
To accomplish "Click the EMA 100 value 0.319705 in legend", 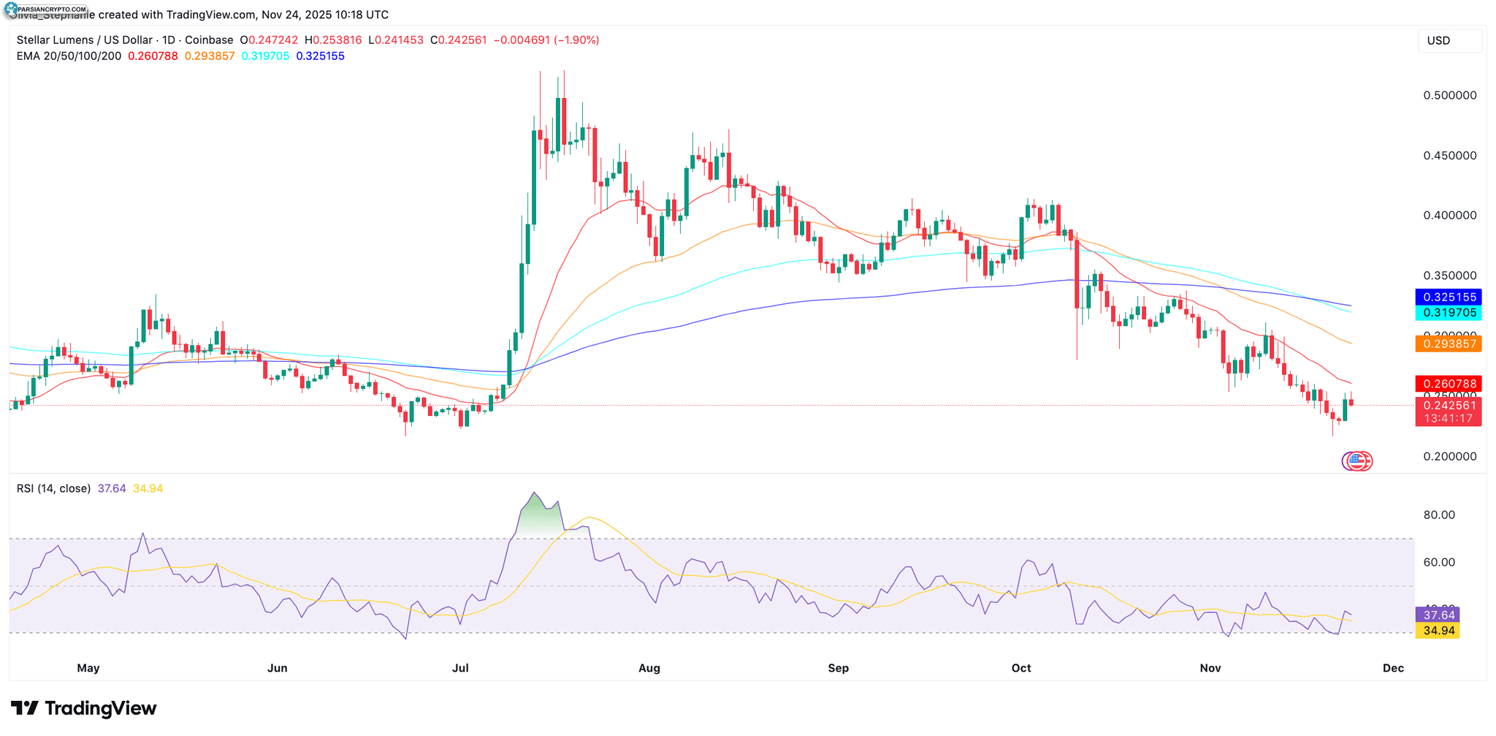I will tap(265, 56).
